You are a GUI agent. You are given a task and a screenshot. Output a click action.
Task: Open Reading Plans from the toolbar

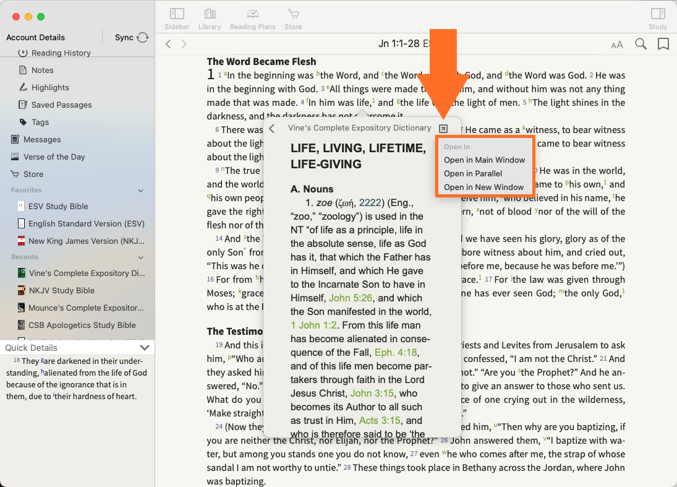pyautogui.click(x=253, y=19)
